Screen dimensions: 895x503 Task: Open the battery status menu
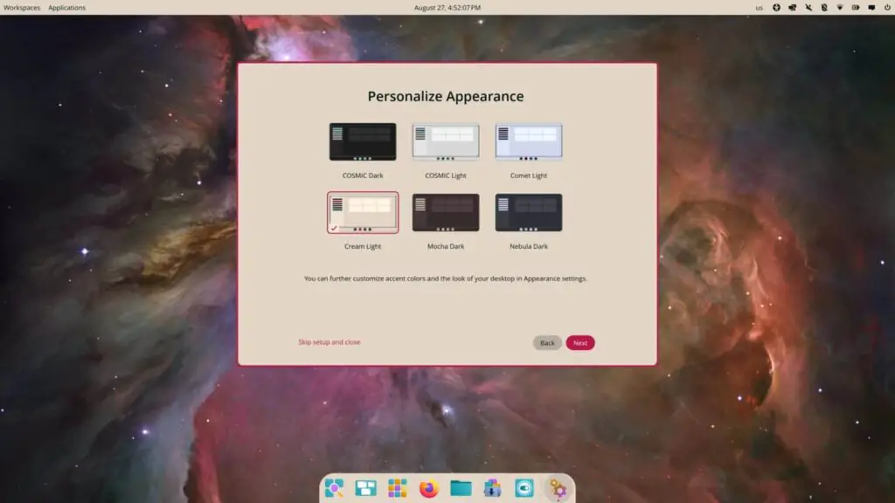[x=856, y=8]
